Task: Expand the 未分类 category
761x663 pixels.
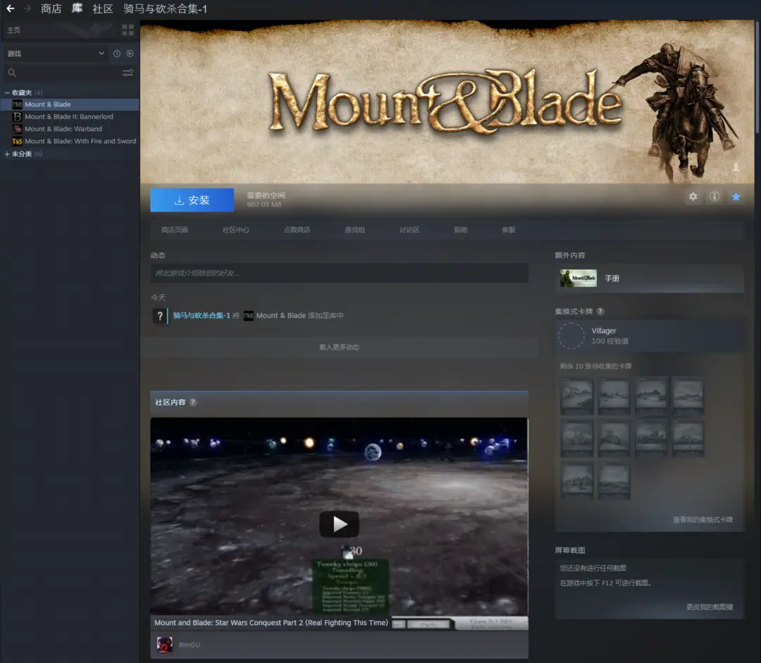Action: click(x=7, y=154)
